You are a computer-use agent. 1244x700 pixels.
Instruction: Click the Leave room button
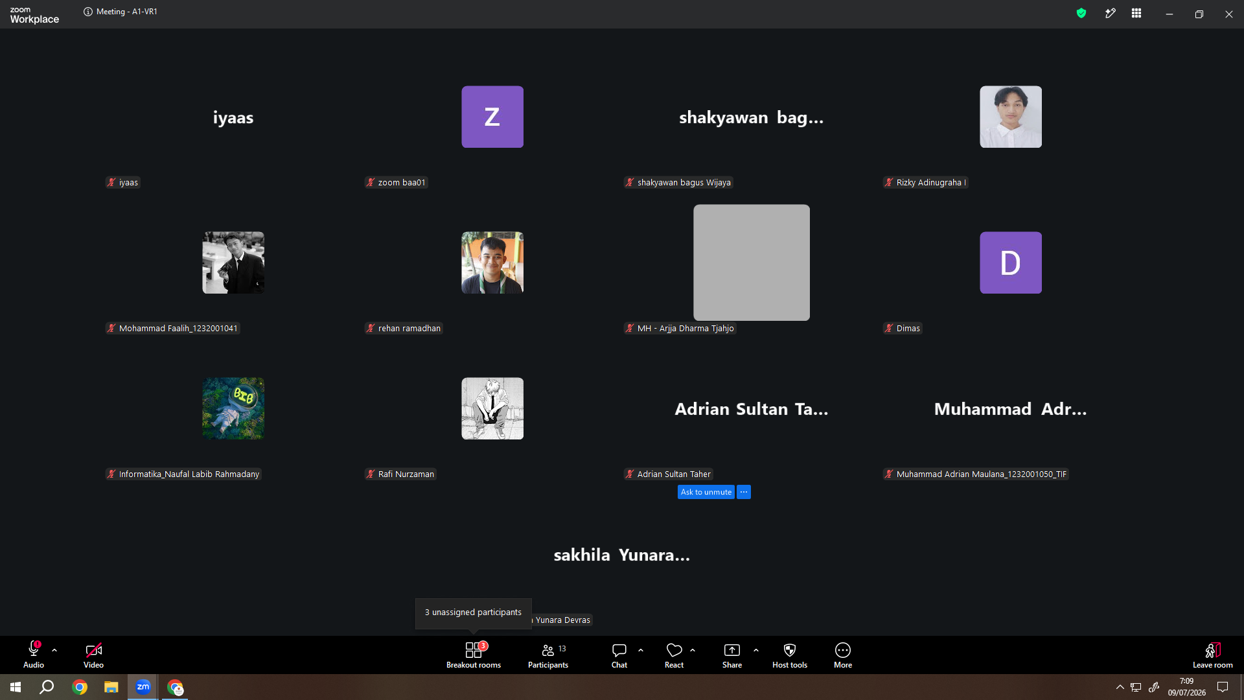click(1213, 655)
